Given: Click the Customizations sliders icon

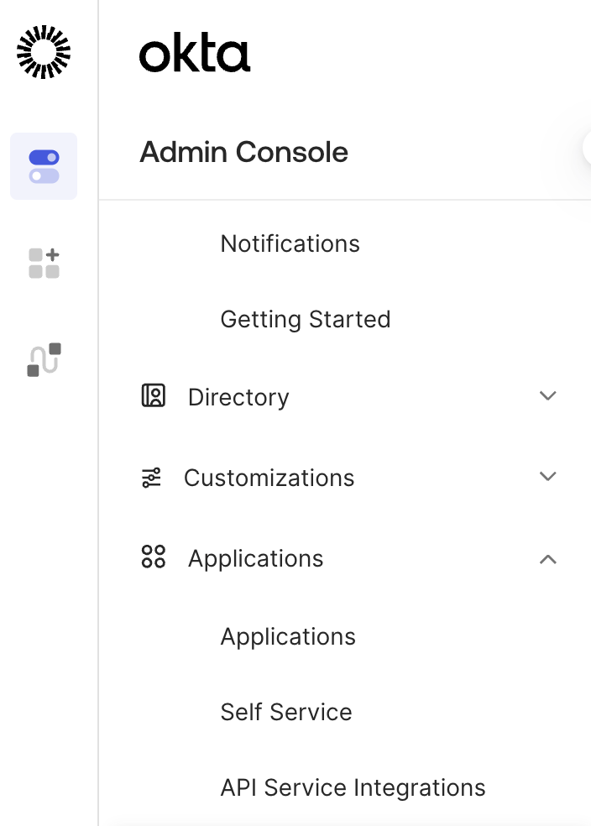Looking at the screenshot, I should click(152, 478).
